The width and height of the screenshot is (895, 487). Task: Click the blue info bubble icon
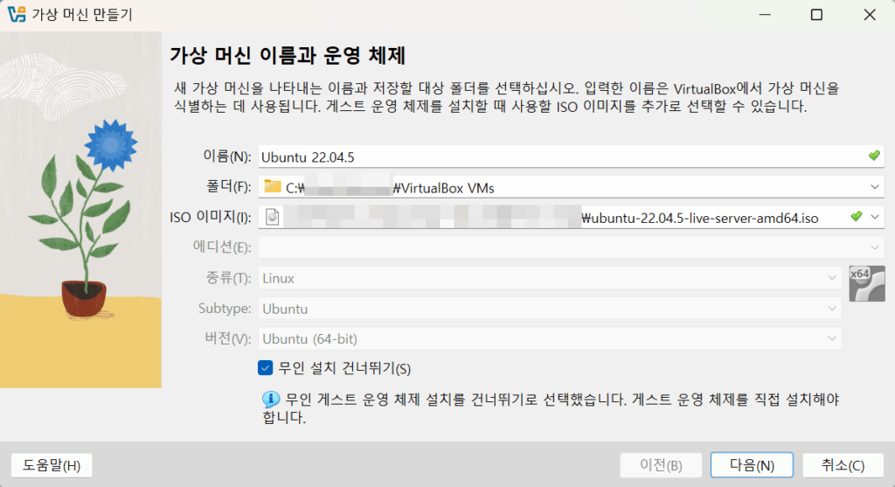[x=271, y=399]
